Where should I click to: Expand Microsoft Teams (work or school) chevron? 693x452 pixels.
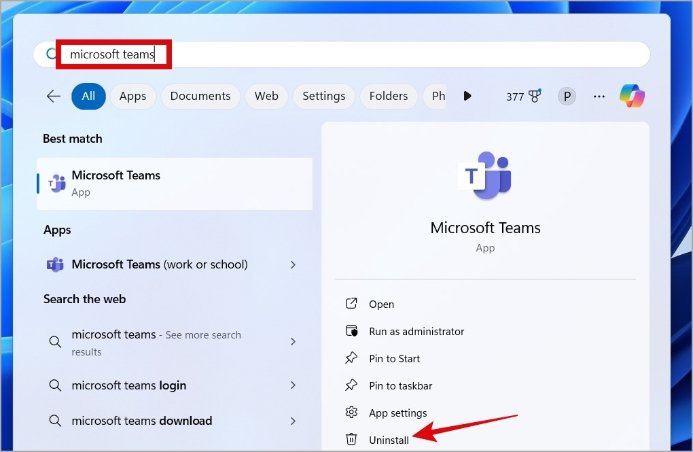tap(293, 264)
